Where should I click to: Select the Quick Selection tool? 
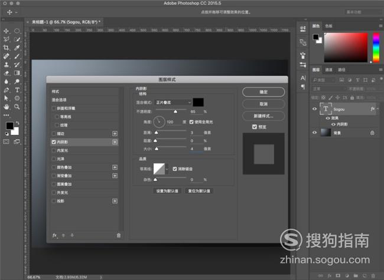pos(17,39)
